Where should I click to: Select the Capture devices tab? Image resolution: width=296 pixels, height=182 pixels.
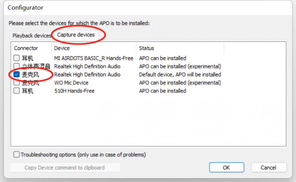pos(76,35)
